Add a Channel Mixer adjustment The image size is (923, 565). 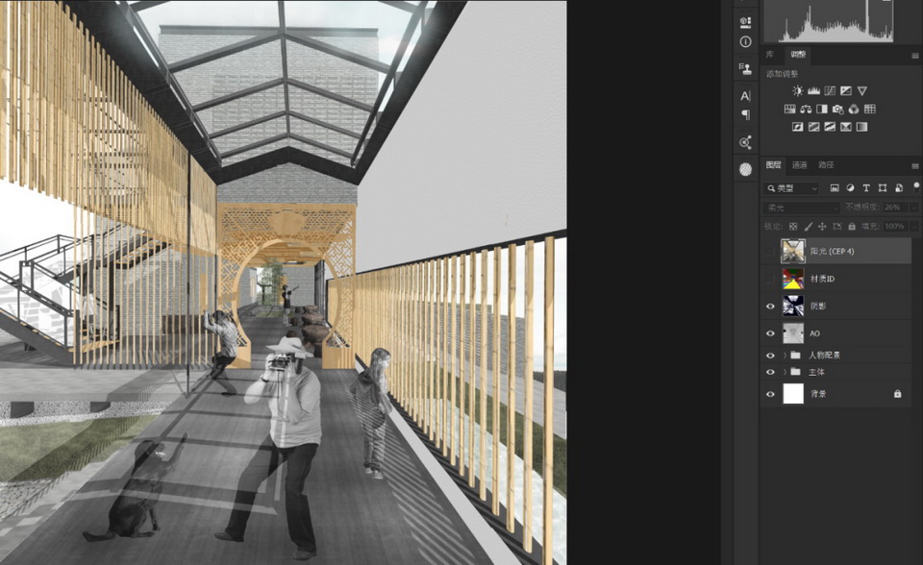tap(854, 109)
